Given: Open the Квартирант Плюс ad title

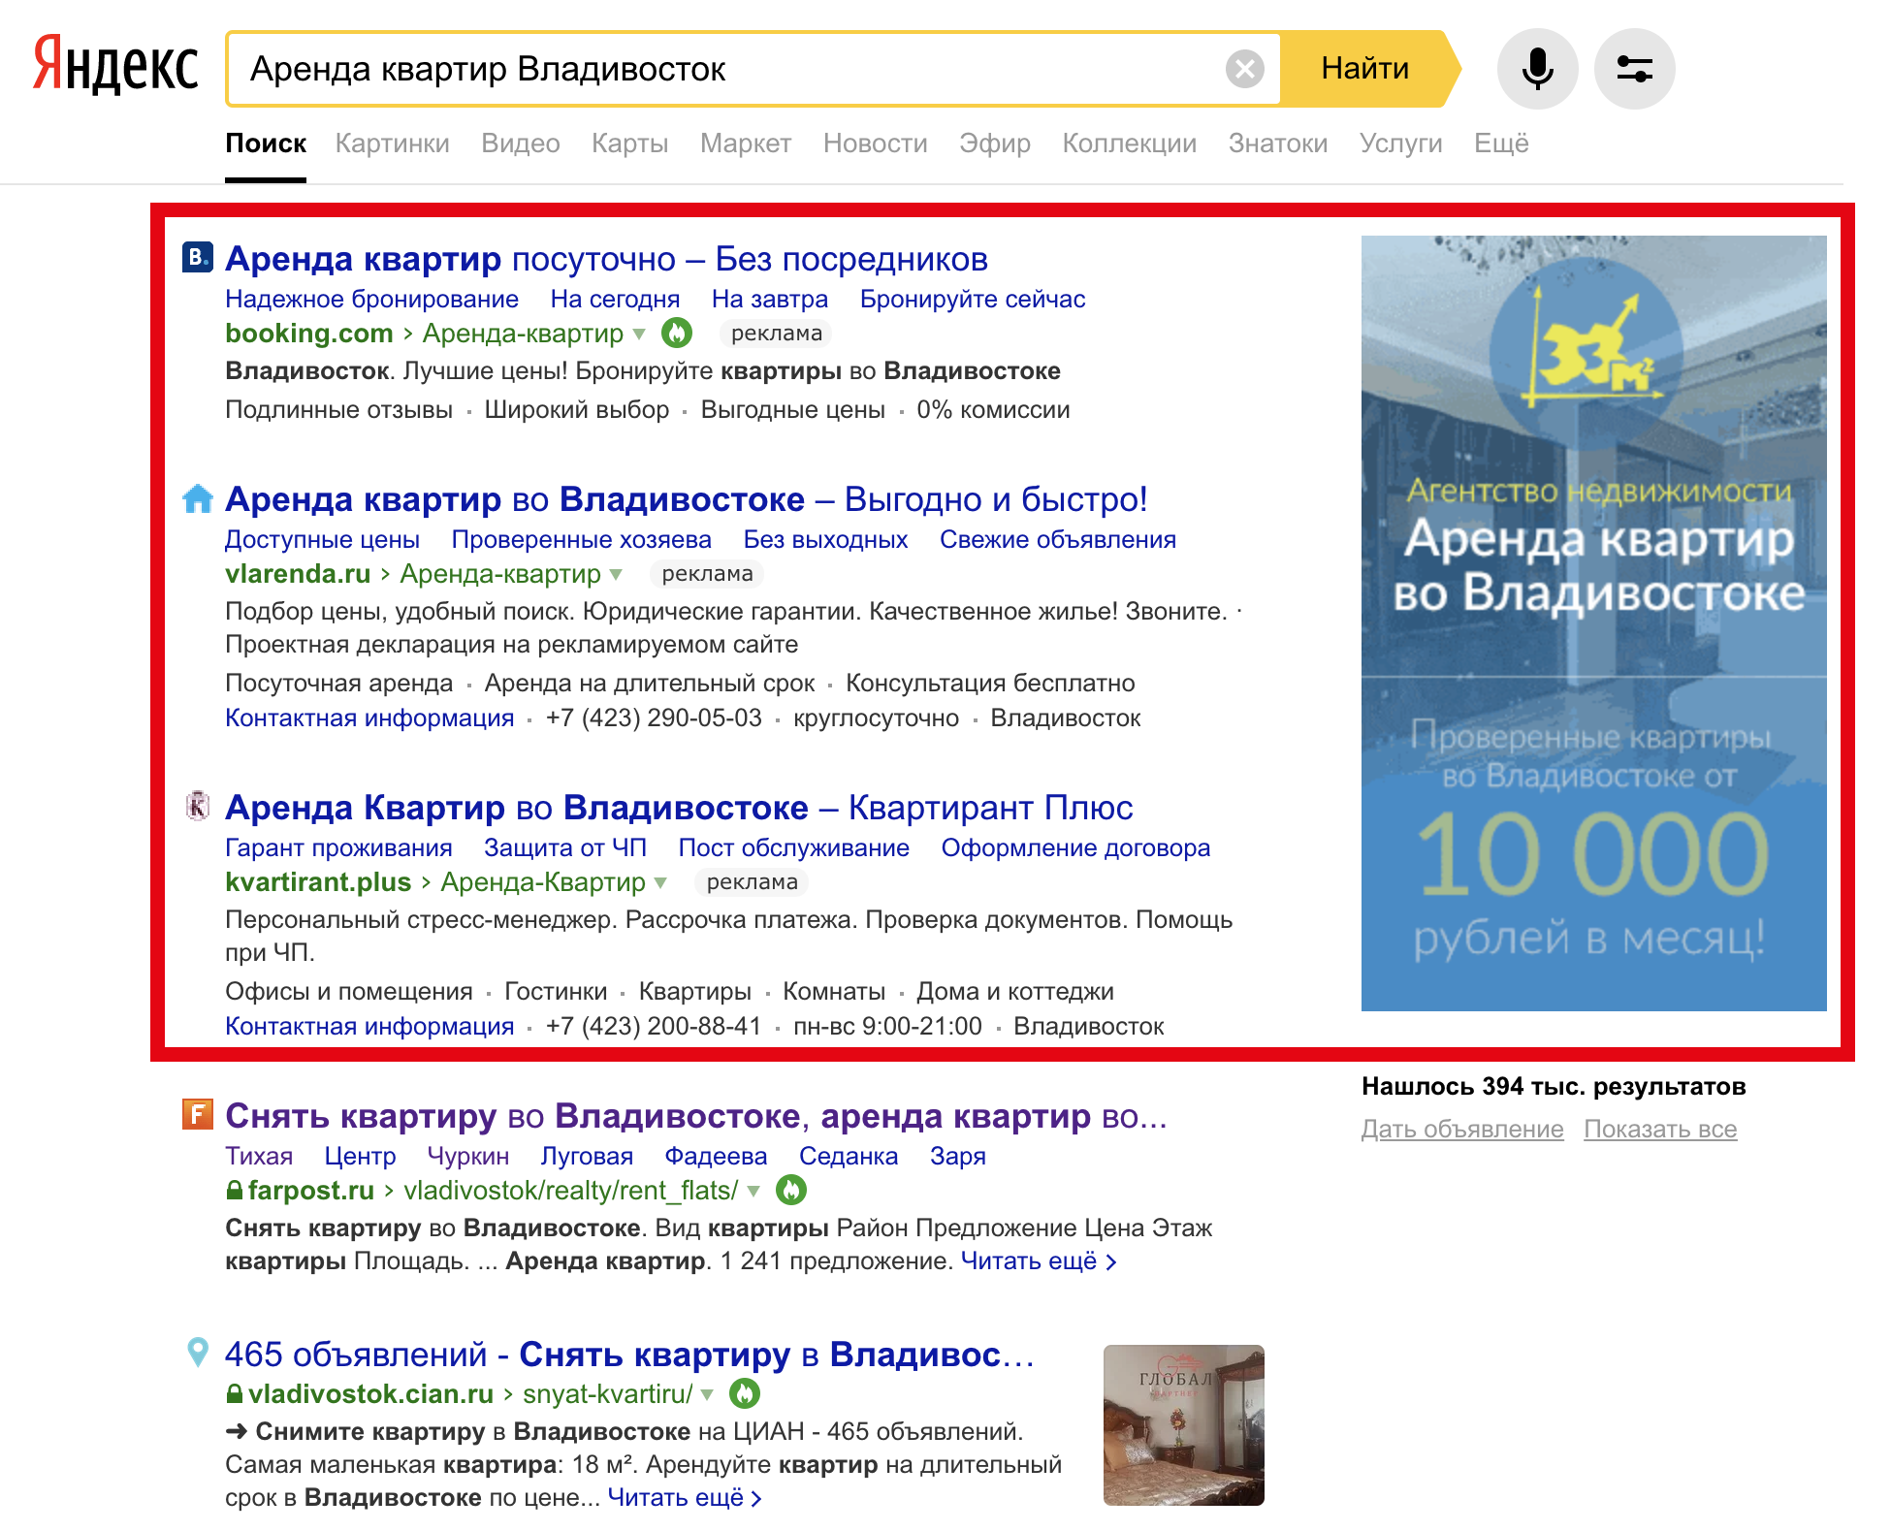Looking at the screenshot, I should 679,808.
